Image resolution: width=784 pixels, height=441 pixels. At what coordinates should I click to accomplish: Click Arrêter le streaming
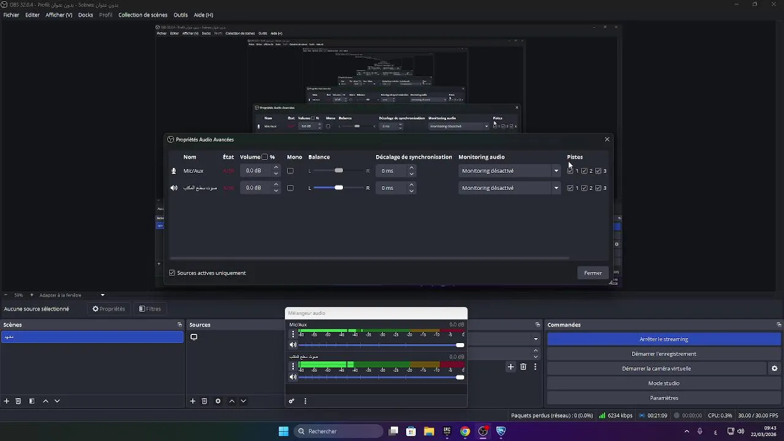pyautogui.click(x=664, y=339)
